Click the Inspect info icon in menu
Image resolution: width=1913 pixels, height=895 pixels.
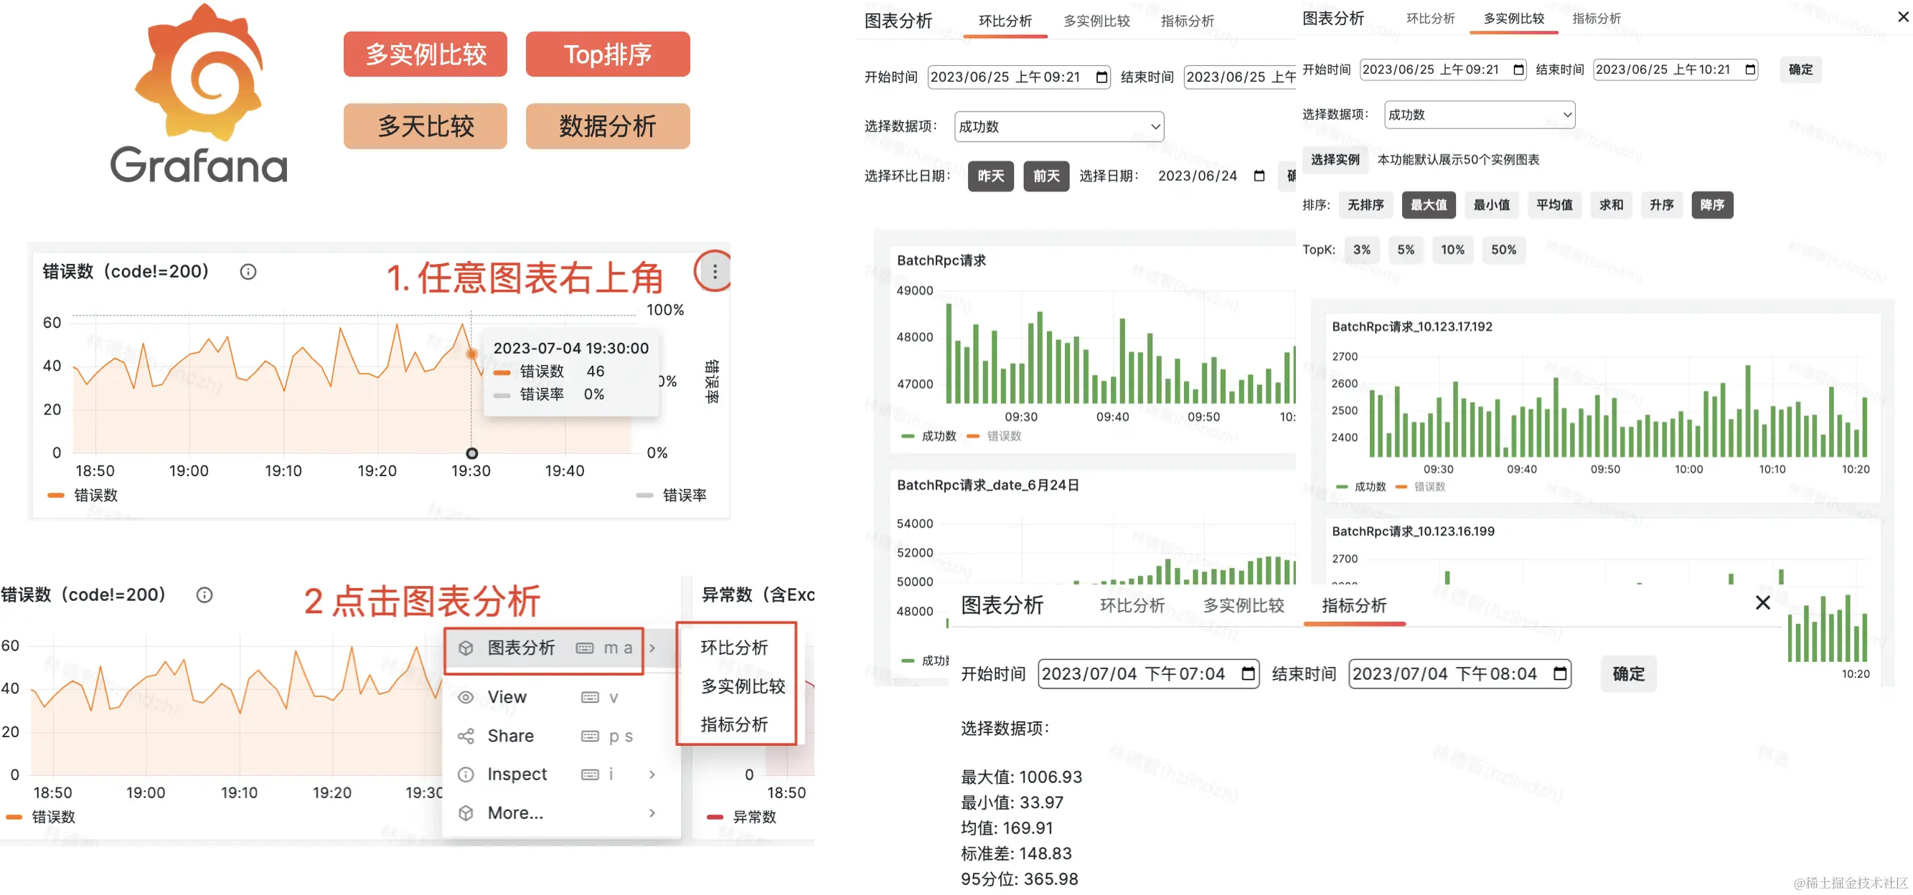point(466,774)
